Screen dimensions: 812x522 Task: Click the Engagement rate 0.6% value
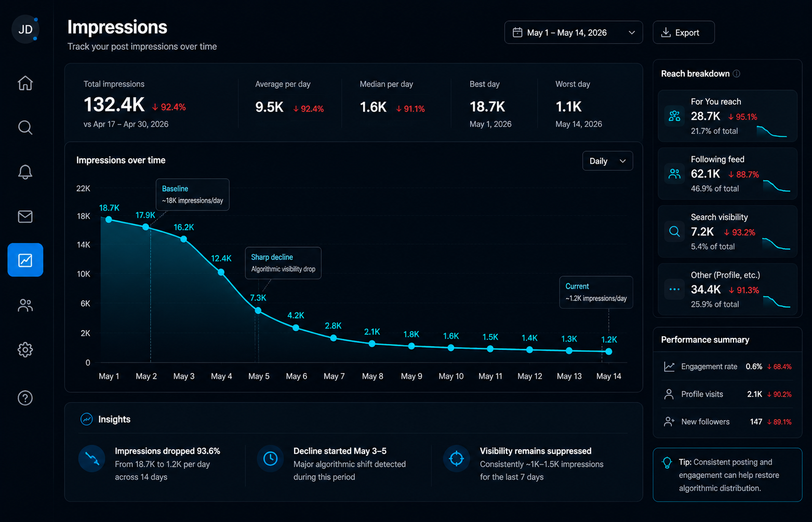pyautogui.click(x=754, y=367)
